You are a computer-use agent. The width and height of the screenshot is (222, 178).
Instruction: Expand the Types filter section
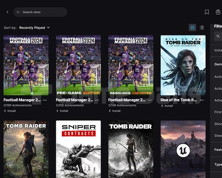217,164
